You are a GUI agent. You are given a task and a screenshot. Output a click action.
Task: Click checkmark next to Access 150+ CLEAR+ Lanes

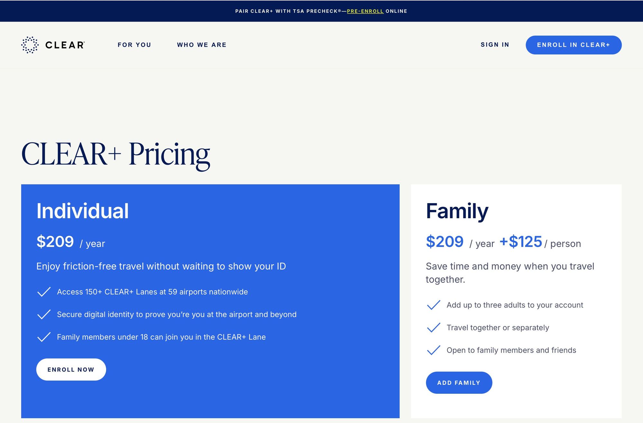coord(44,292)
